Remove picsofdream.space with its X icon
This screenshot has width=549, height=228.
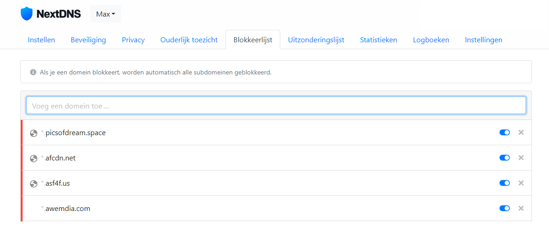[521, 132]
